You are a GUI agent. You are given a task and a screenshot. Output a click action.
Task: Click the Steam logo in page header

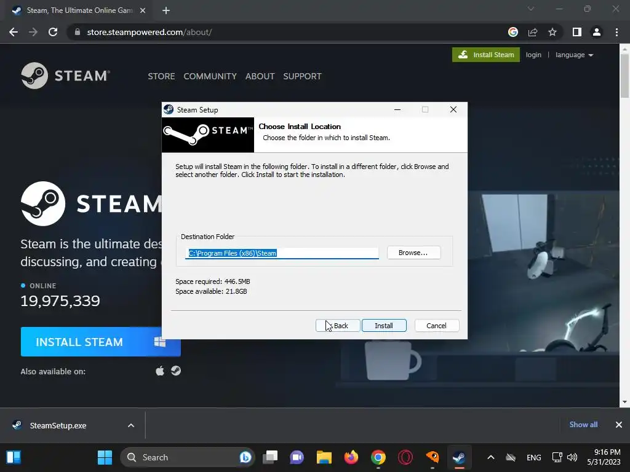tap(65, 76)
